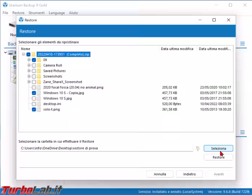
Task: Uncheck the 09 folder checkbox
Action: pyautogui.click(x=34, y=60)
